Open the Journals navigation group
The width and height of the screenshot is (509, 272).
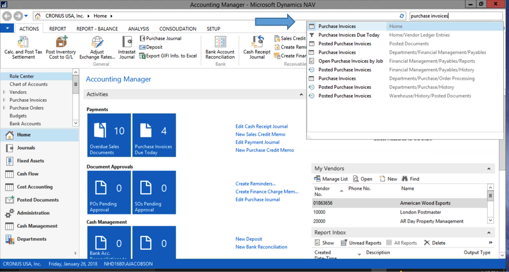39,148
